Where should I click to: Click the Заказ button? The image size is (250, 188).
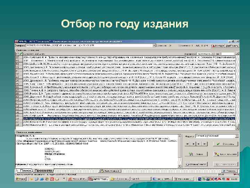coord(196,154)
